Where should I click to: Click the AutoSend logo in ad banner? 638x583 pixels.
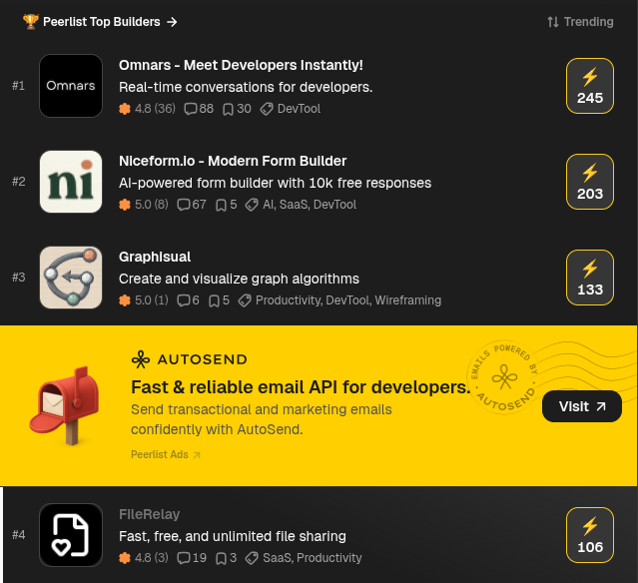coord(189,359)
